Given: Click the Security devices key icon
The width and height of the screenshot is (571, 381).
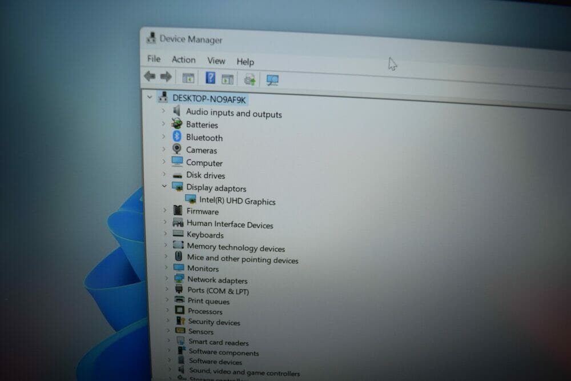Looking at the screenshot, I should (180, 320).
